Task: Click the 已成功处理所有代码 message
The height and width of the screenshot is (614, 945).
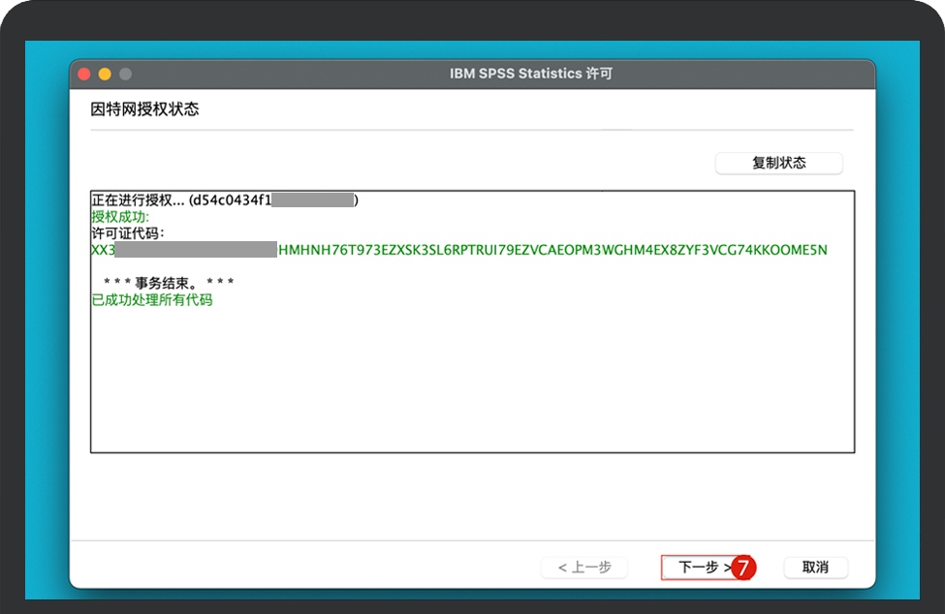Action: coord(152,300)
